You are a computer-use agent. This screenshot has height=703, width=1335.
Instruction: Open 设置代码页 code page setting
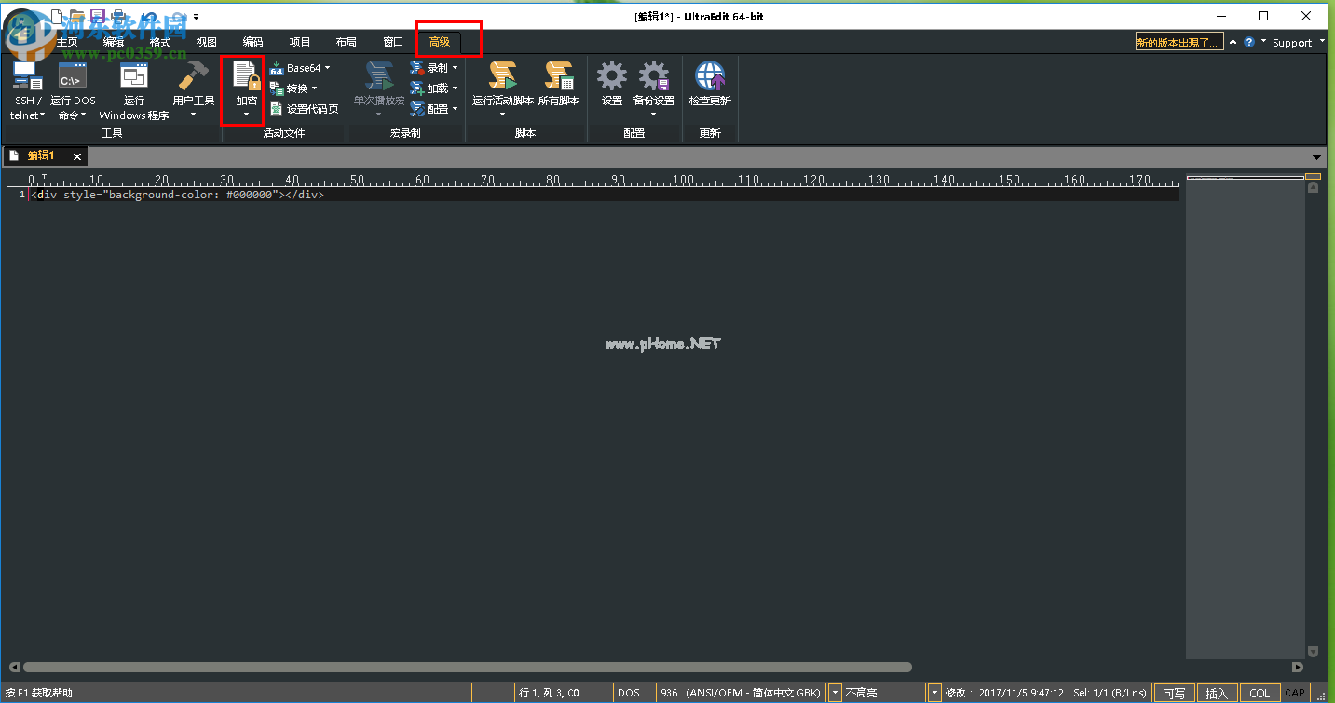304,109
